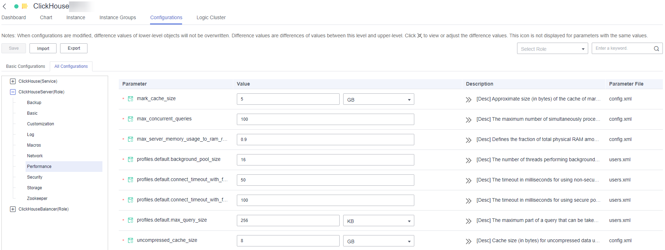Click the Import button
Image resolution: width=665 pixels, height=250 pixels.
coord(43,48)
